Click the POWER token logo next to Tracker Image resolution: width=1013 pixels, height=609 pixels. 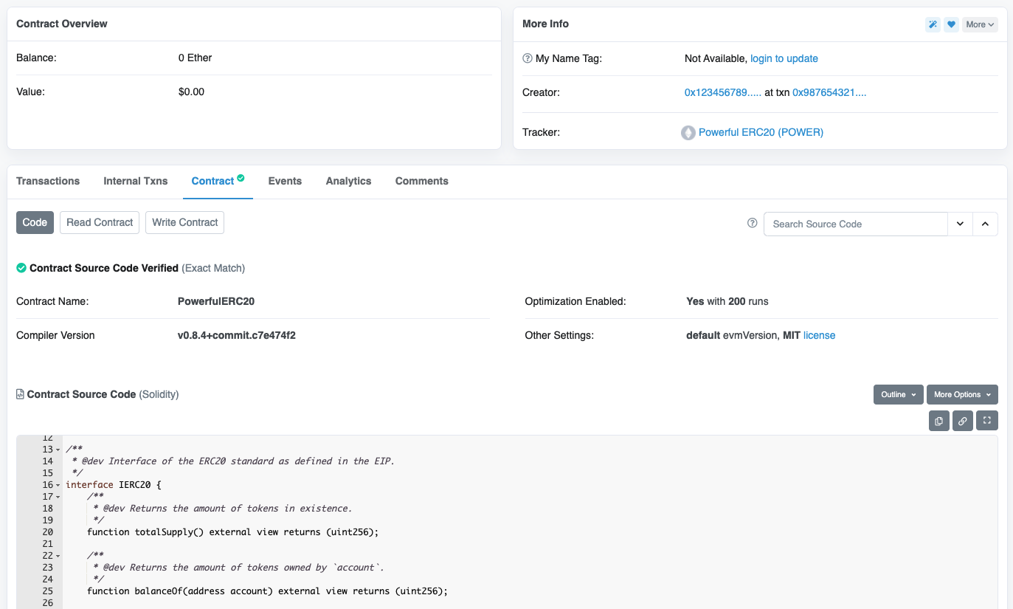point(688,132)
